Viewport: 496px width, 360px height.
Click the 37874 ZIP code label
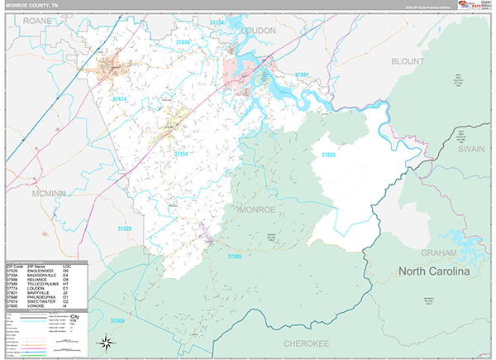coord(122,99)
